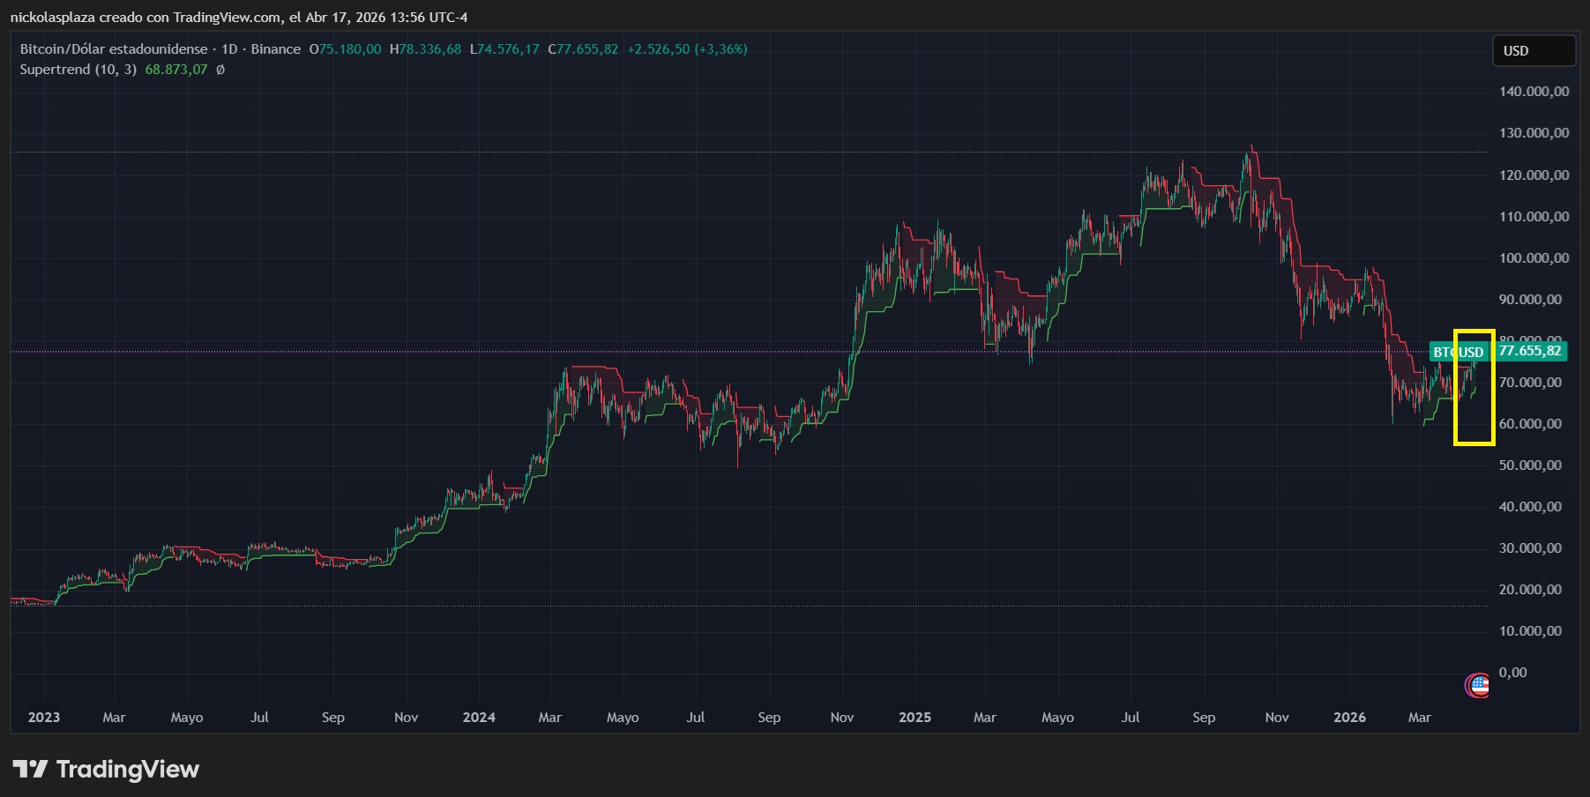Screen dimensions: 1590x797
Task: Click the Supertrend value 68.873,07
Action: 176,70
